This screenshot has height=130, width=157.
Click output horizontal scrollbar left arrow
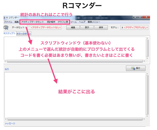(x=6, y=119)
